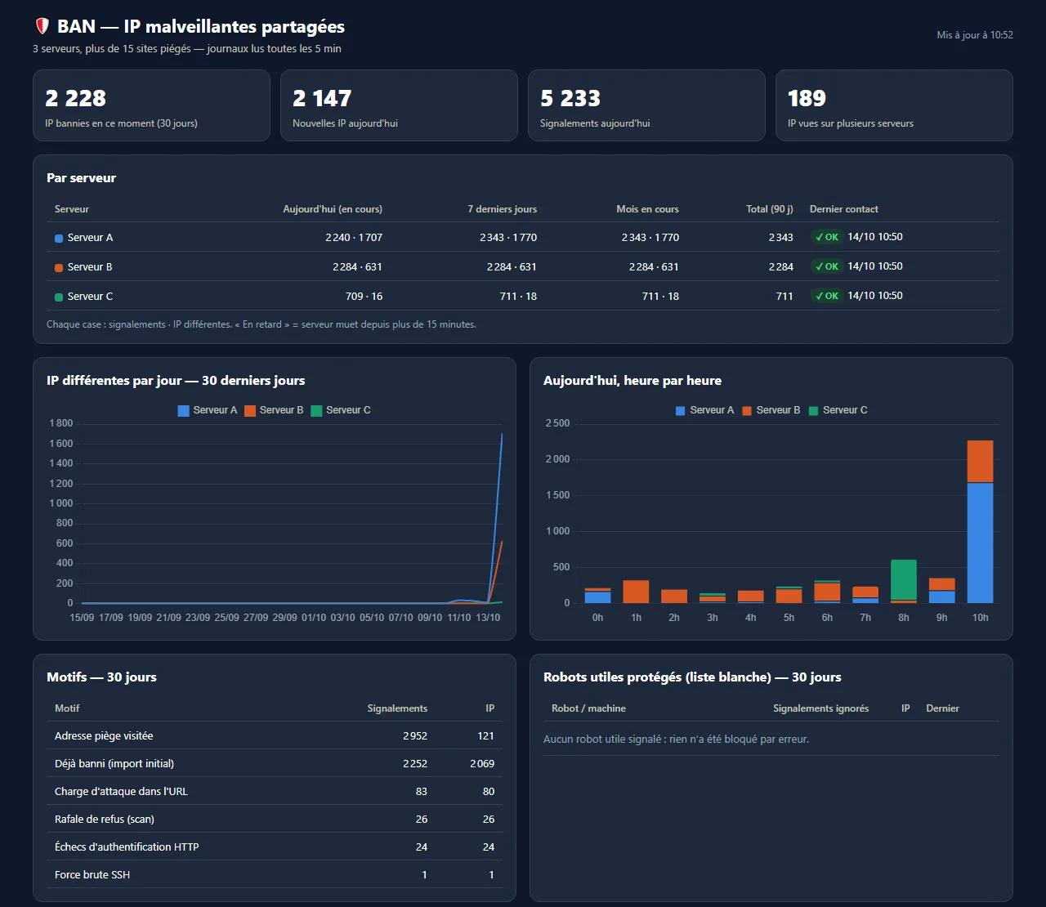
Task: Click the green 8h bar in hourly chart
Action: point(903,580)
